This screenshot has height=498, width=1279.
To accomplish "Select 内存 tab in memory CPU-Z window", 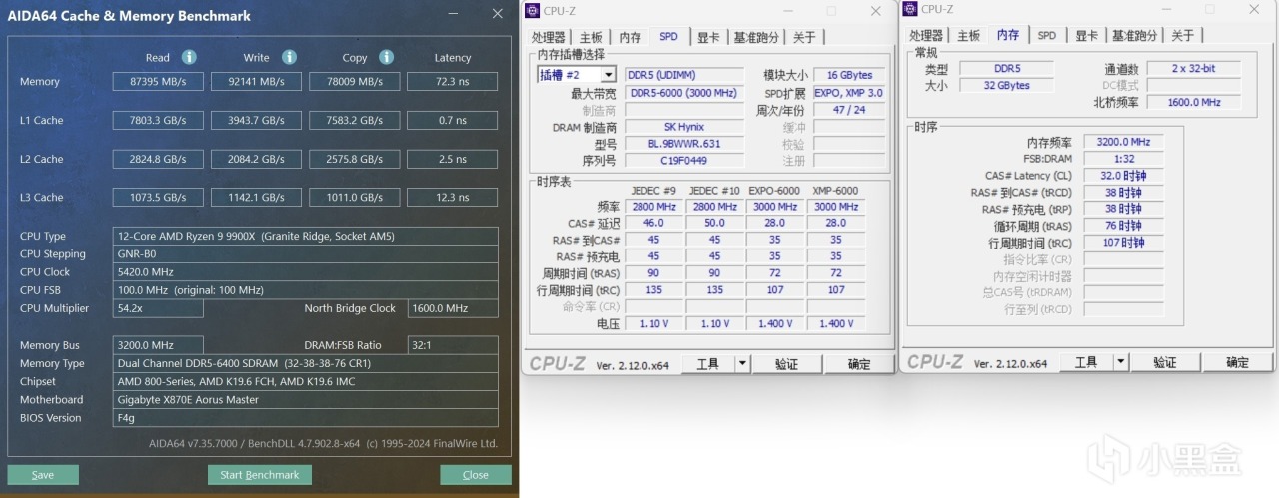I will click(1008, 35).
